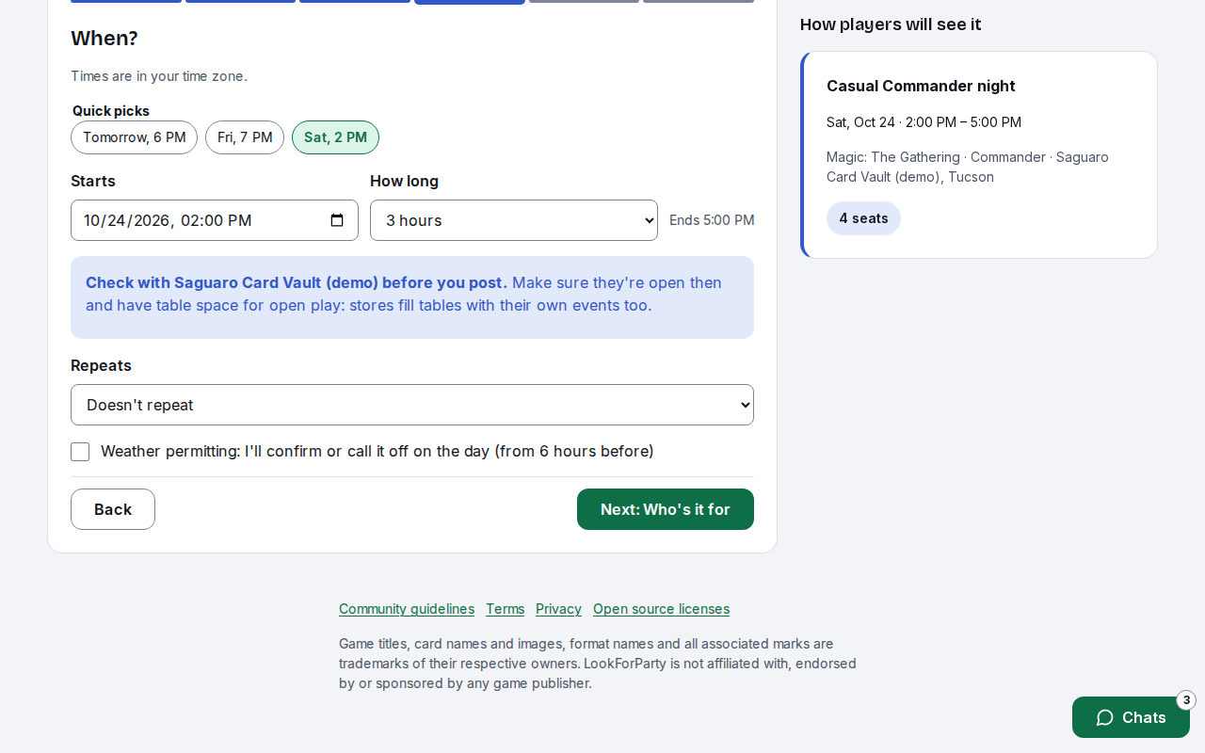
Task: Click preview time "Sat, Oct 24 · 2:00 PM – 5:00 PM"
Action: click(924, 122)
